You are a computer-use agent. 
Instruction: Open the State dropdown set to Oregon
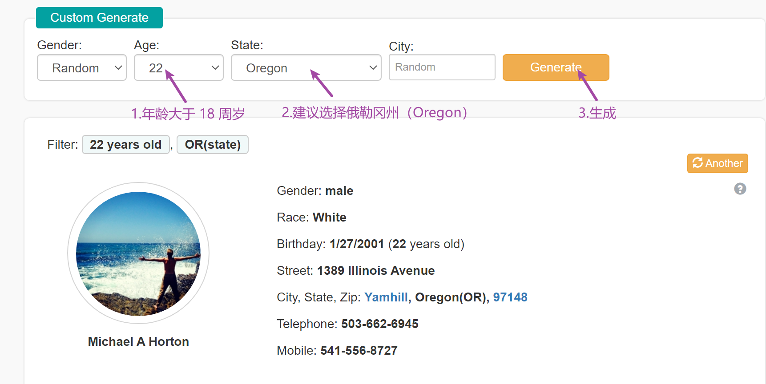coord(306,68)
